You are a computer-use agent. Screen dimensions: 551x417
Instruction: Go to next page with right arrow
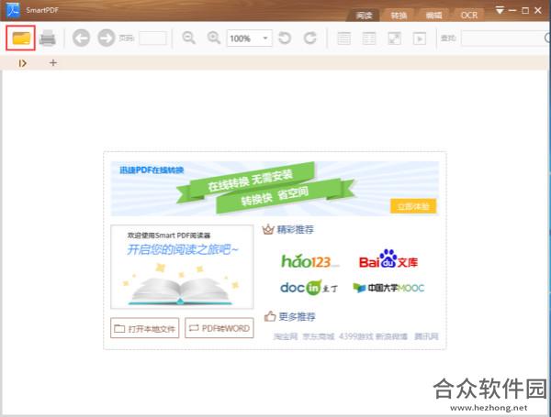pos(107,38)
